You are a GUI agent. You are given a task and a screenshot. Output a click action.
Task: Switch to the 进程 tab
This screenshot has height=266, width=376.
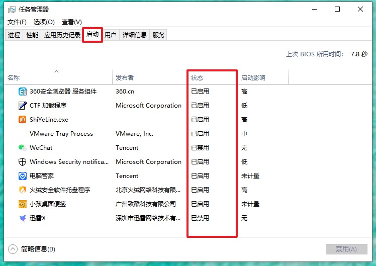[x=14, y=35]
